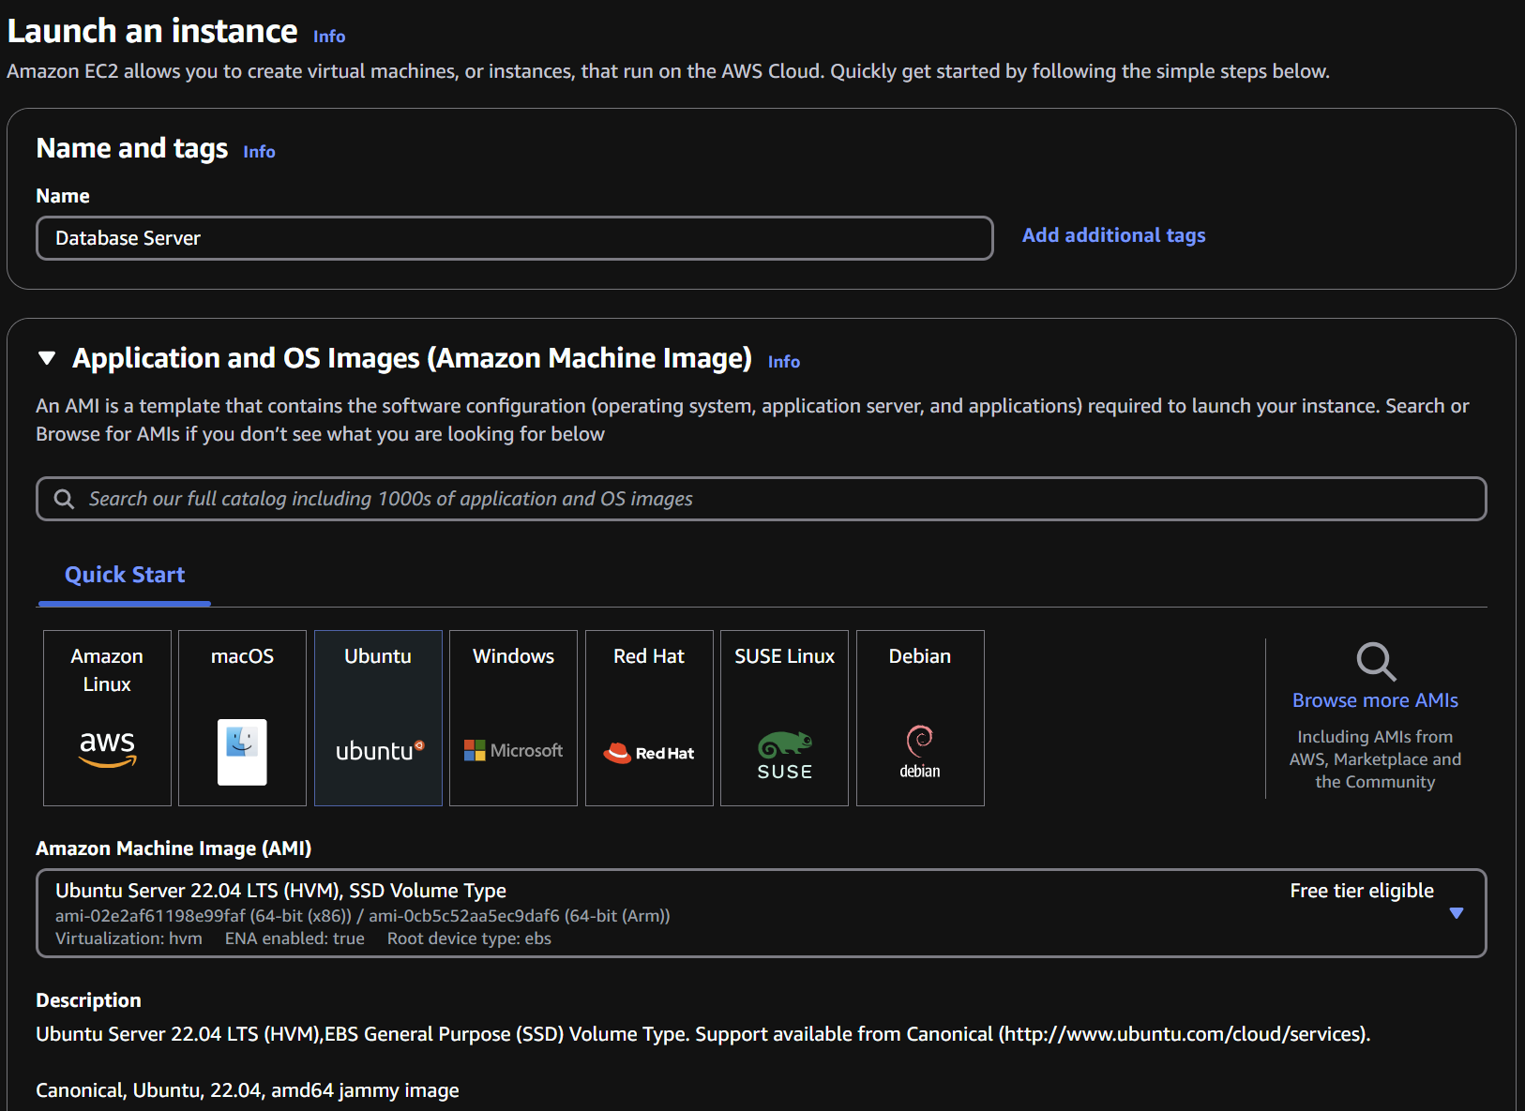Select the macOS AMI tile

point(242,718)
